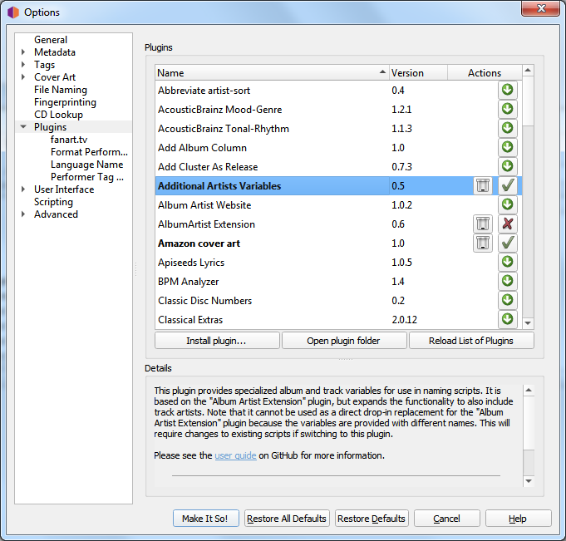Download the Abbreviate artist-sort plugin
The height and width of the screenshot is (541, 566).
(x=507, y=90)
